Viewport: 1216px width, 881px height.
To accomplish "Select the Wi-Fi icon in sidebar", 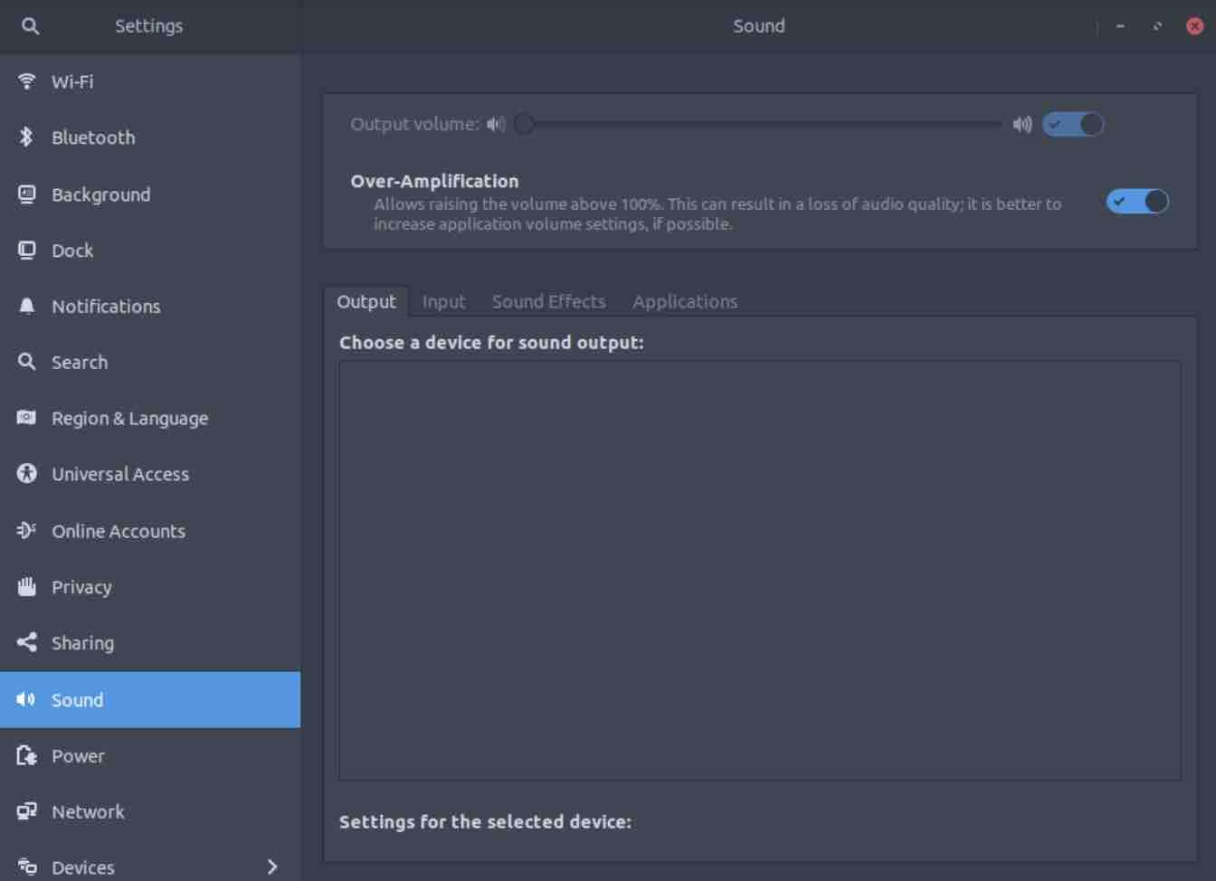I will tap(26, 81).
